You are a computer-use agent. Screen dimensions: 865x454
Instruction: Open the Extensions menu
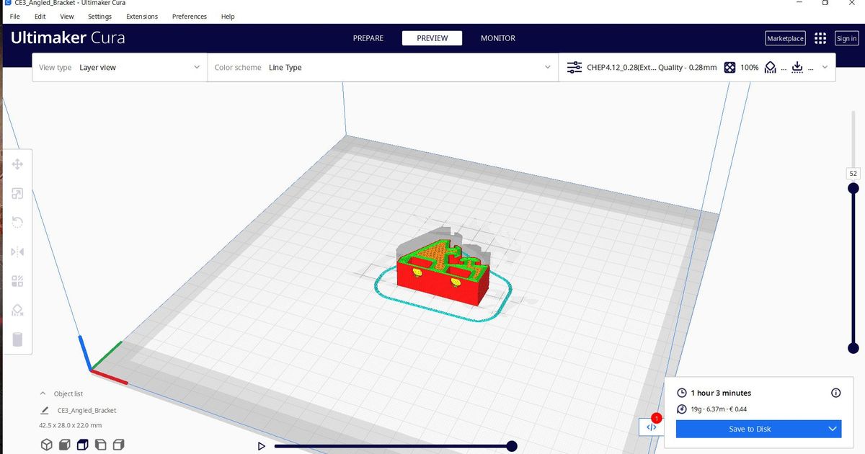pos(142,17)
